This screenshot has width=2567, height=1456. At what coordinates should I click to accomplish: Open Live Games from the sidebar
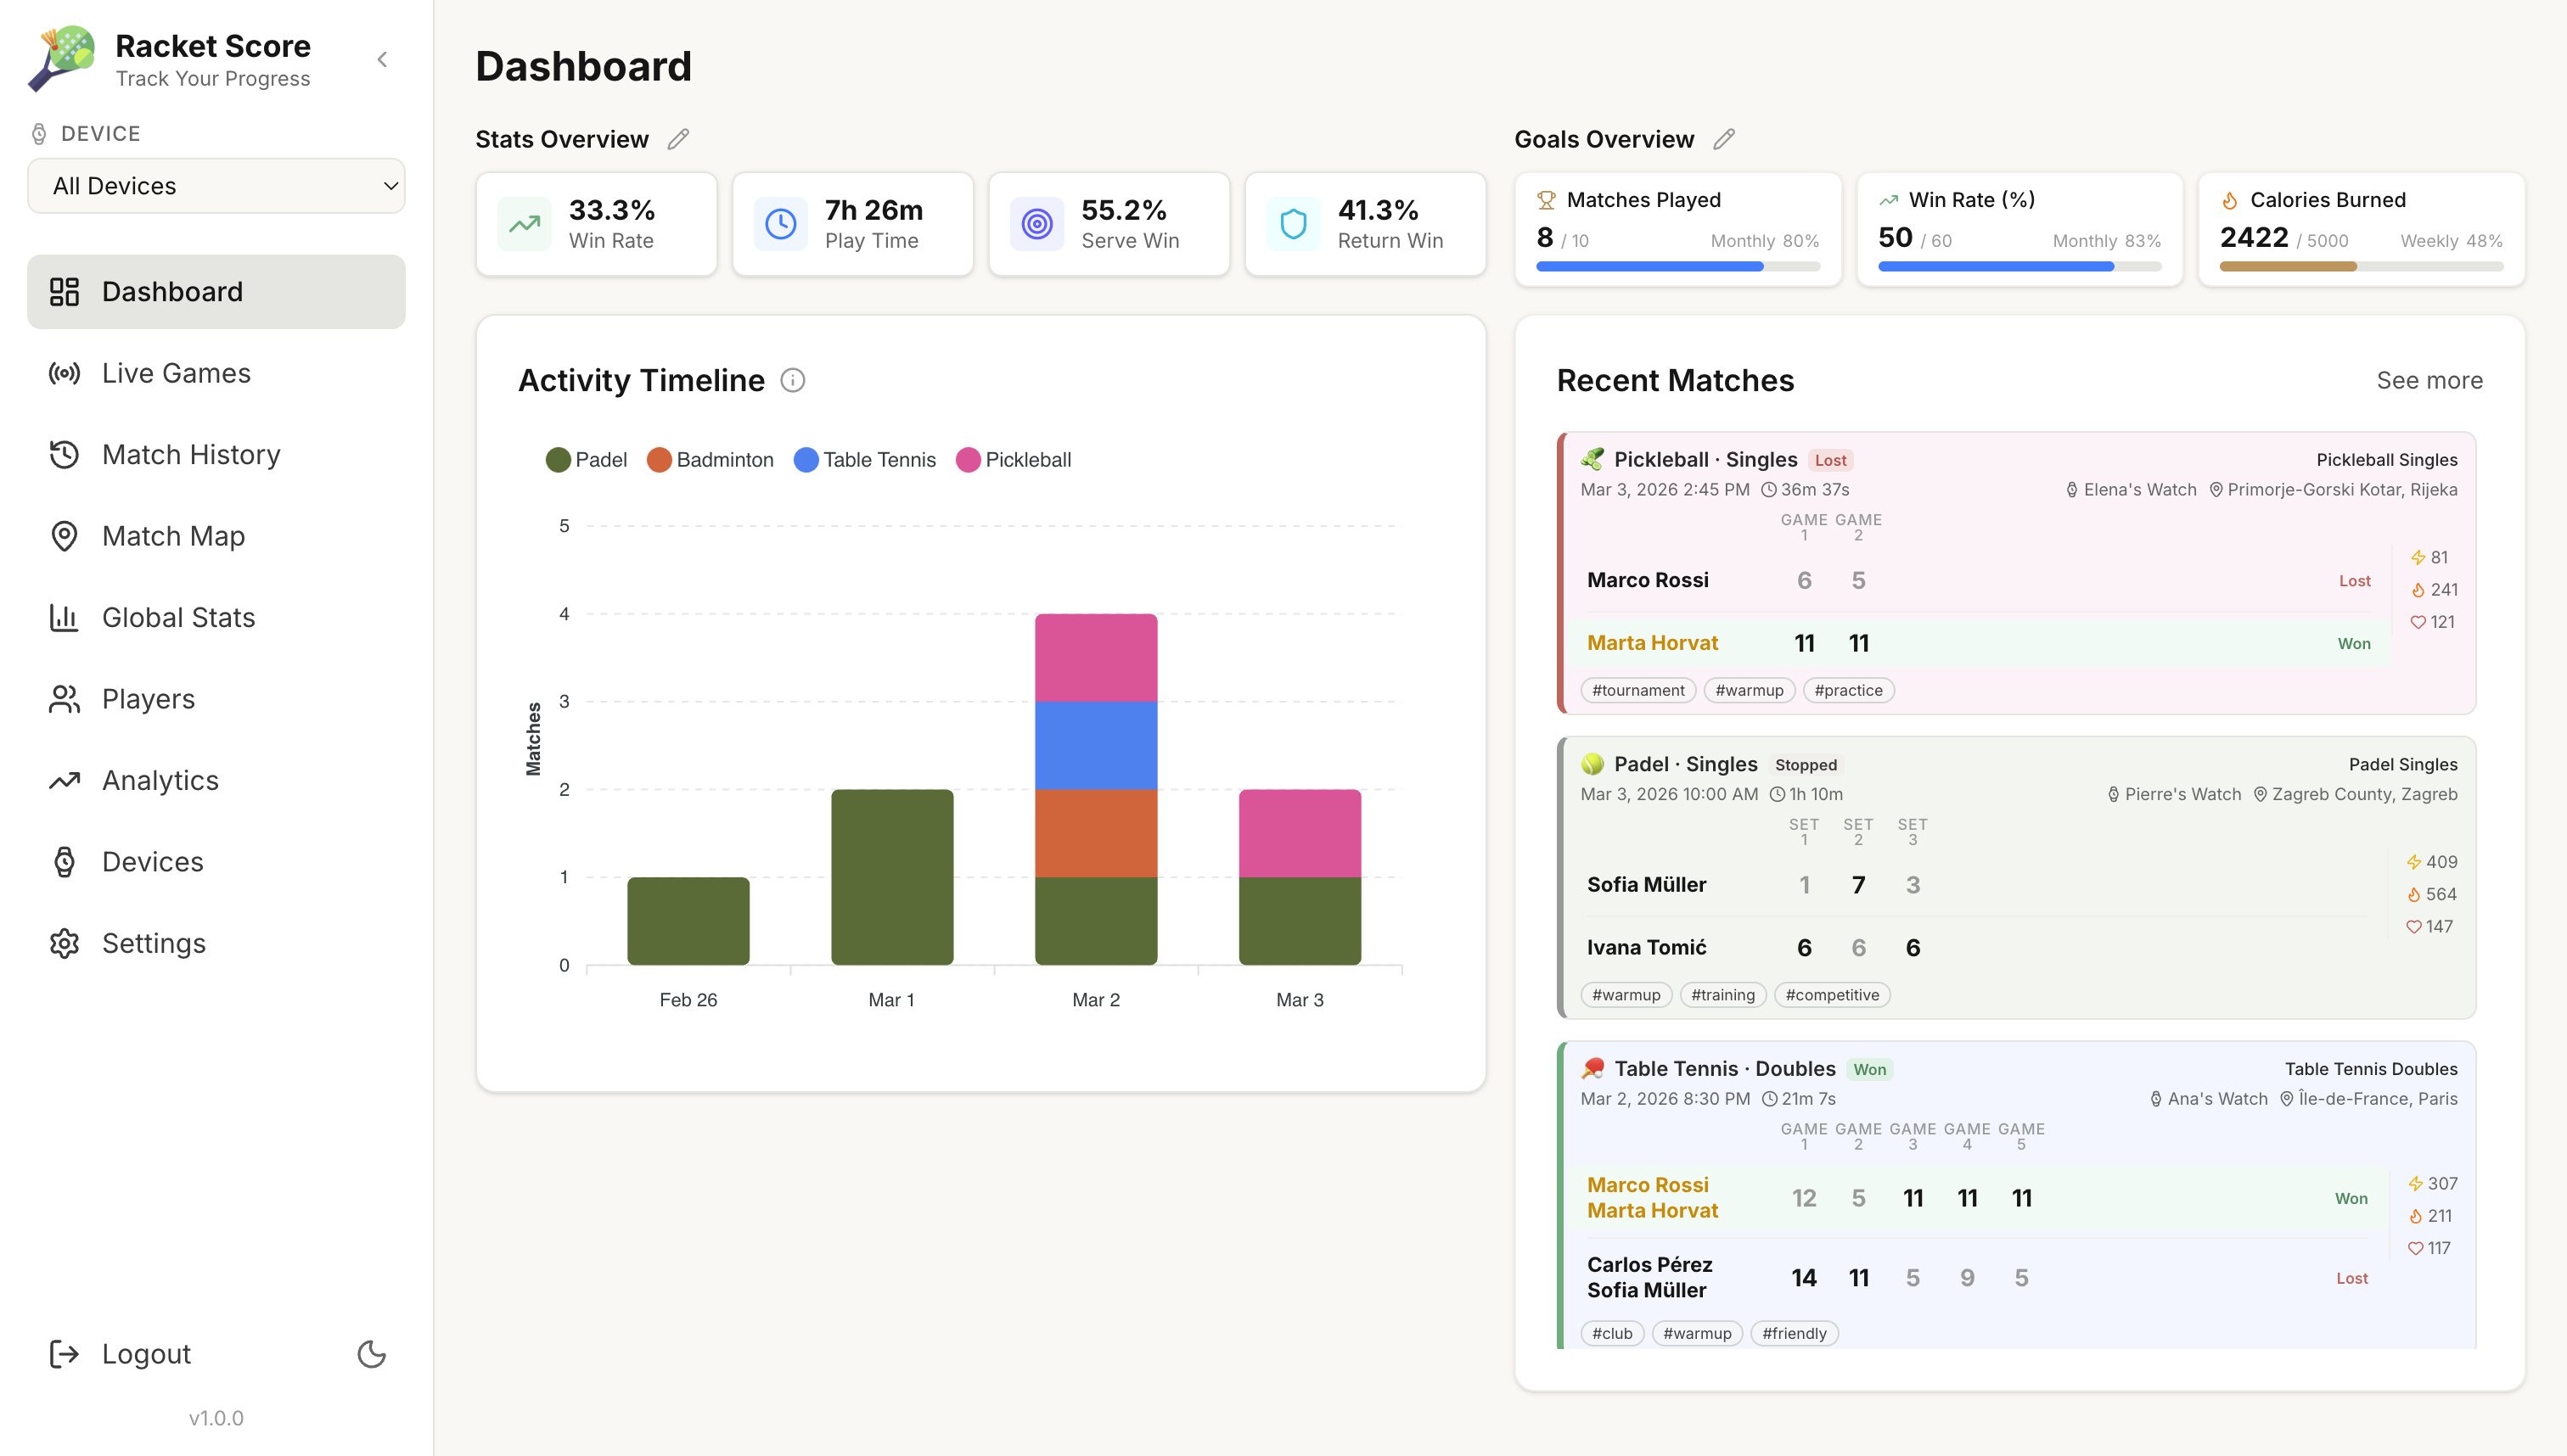click(176, 373)
